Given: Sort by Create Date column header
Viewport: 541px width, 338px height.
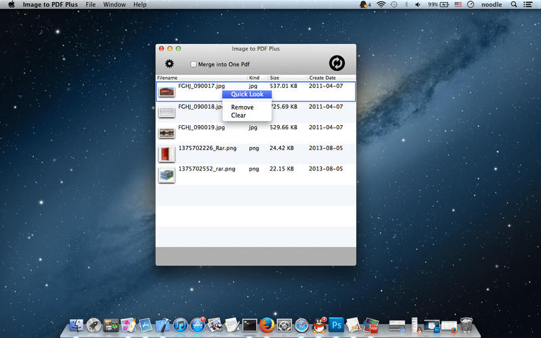Looking at the screenshot, I should [x=321, y=78].
